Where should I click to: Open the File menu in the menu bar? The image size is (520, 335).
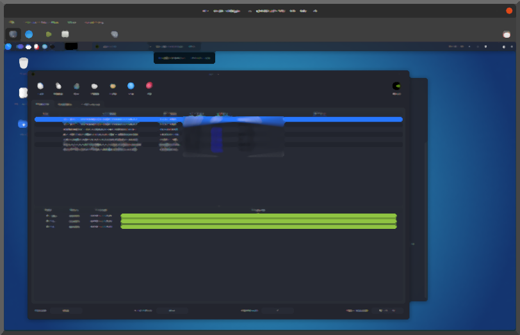tap(12, 22)
